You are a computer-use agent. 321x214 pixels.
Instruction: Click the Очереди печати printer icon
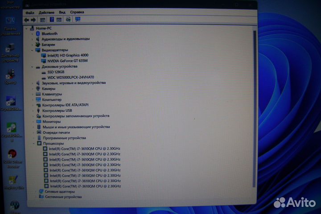pyautogui.click(x=39, y=132)
